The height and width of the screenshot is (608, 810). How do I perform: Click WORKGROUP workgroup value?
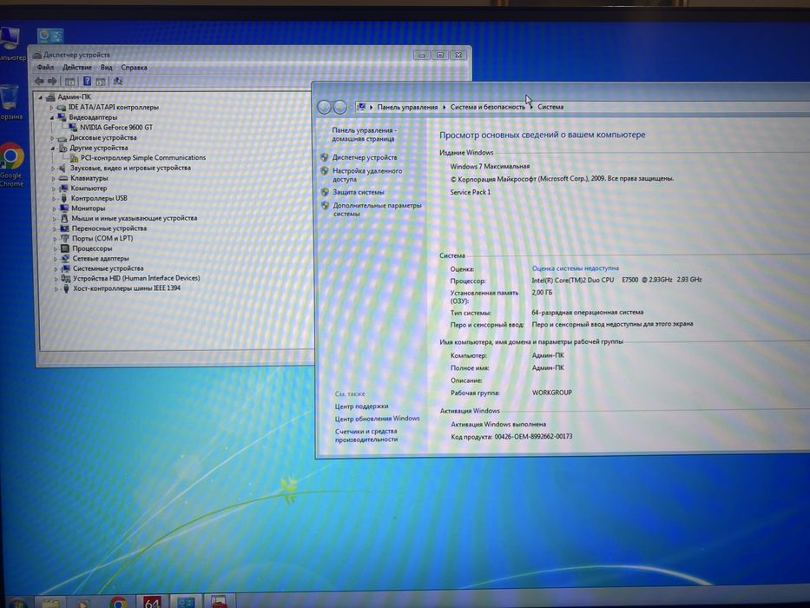pos(551,393)
